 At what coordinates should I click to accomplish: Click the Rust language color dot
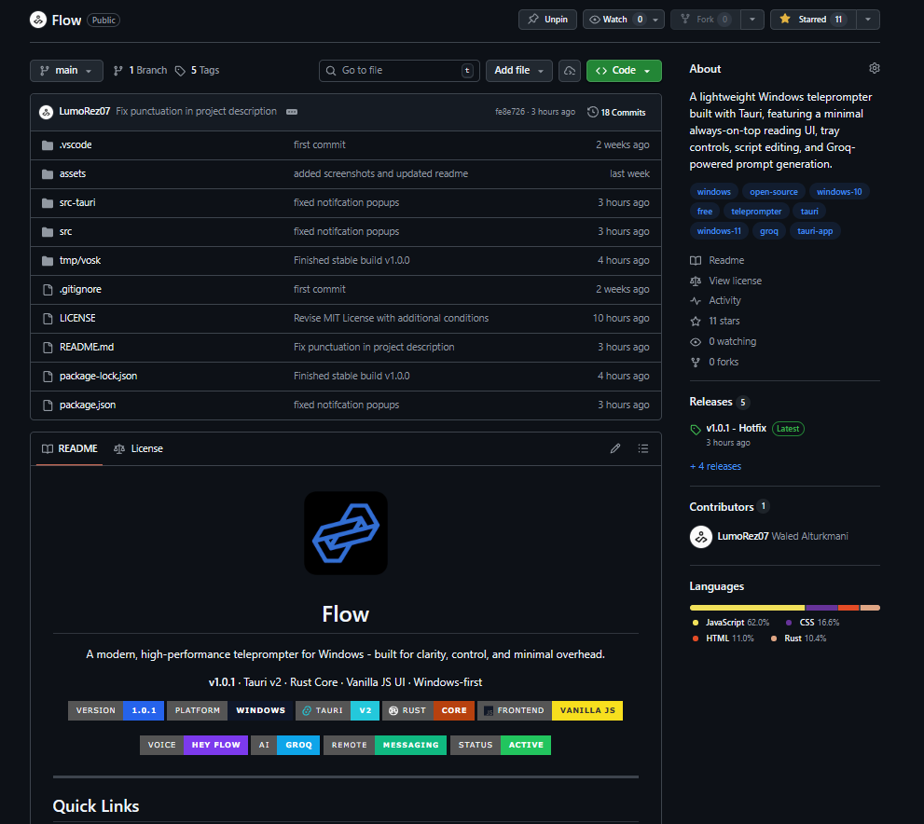[774, 639]
